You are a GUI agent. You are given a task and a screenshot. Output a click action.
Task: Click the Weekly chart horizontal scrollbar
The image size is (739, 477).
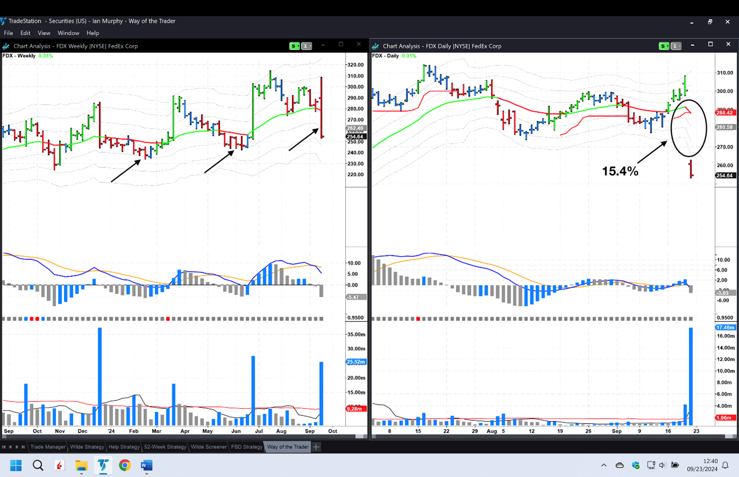(x=184, y=437)
